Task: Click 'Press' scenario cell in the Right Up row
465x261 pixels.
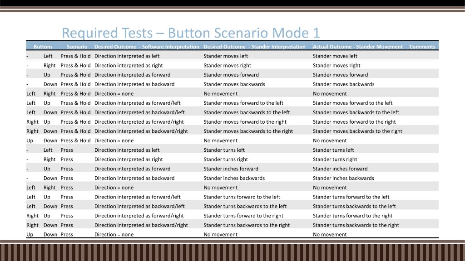Action: click(x=67, y=216)
